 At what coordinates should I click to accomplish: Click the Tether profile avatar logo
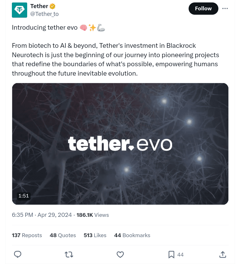click(x=19, y=10)
